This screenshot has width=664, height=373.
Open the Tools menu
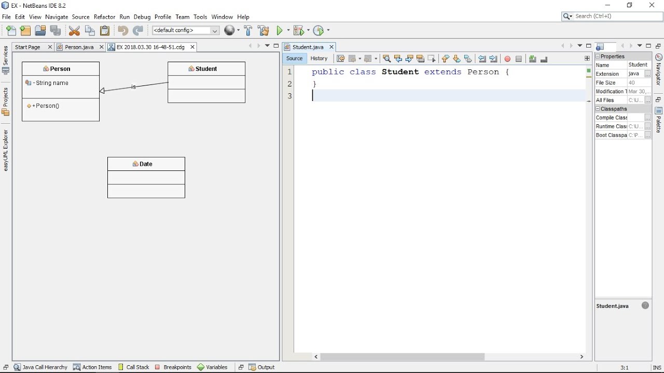(x=200, y=17)
